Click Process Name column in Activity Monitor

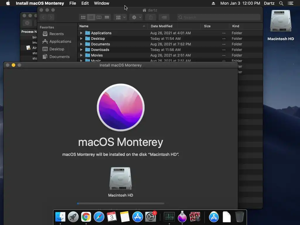coord(29,32)
